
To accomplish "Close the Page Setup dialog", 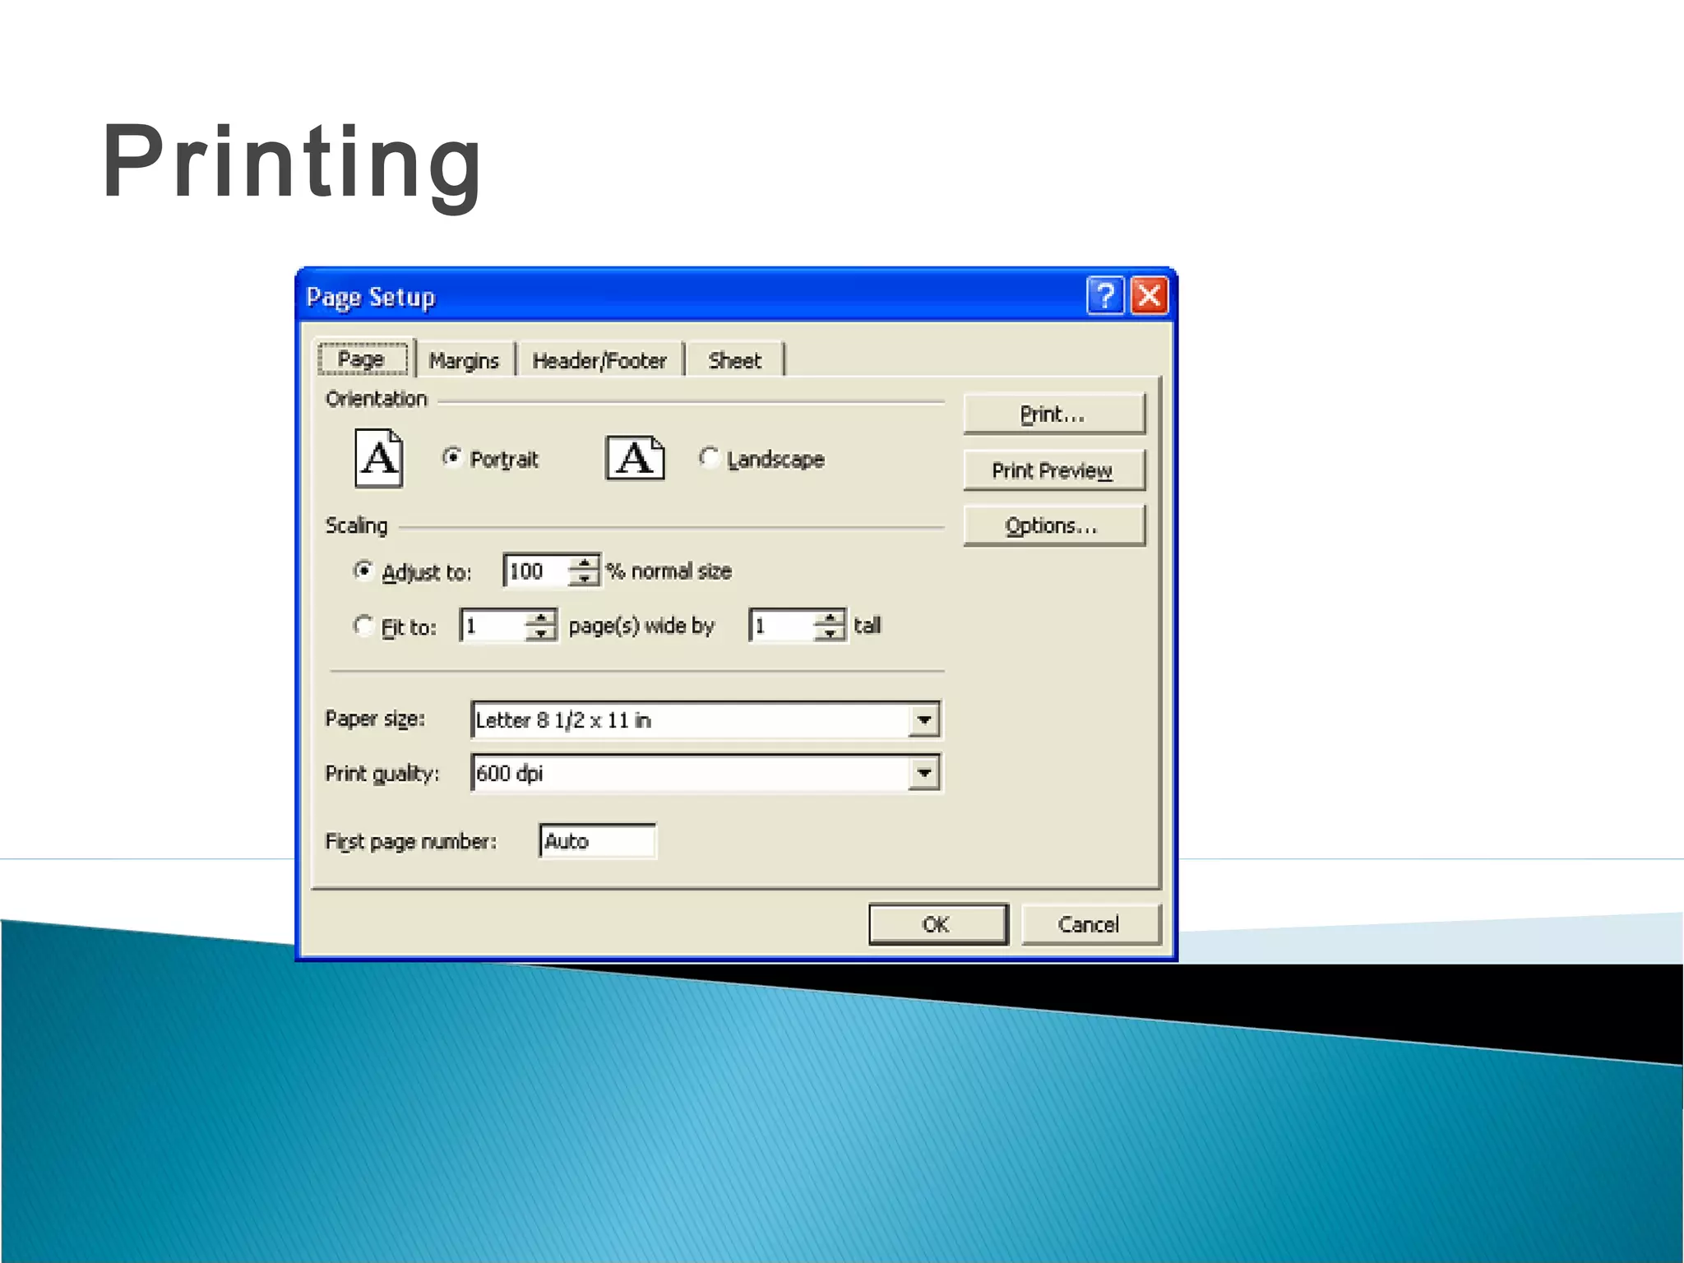I will [x=1150, y=296].
